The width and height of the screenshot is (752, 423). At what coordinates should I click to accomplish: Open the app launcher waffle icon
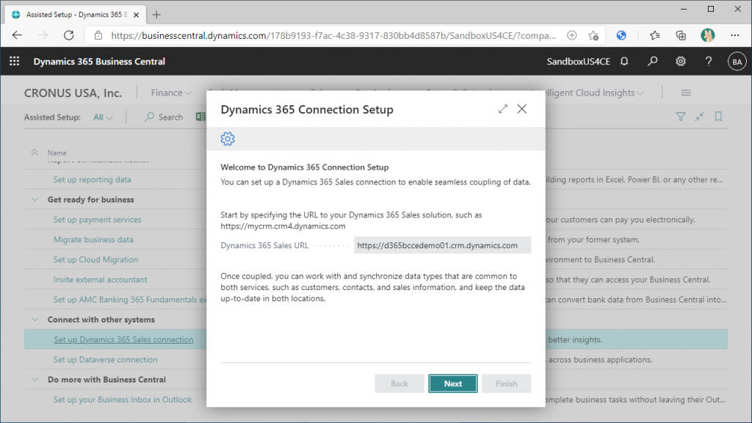click(15, 62)
